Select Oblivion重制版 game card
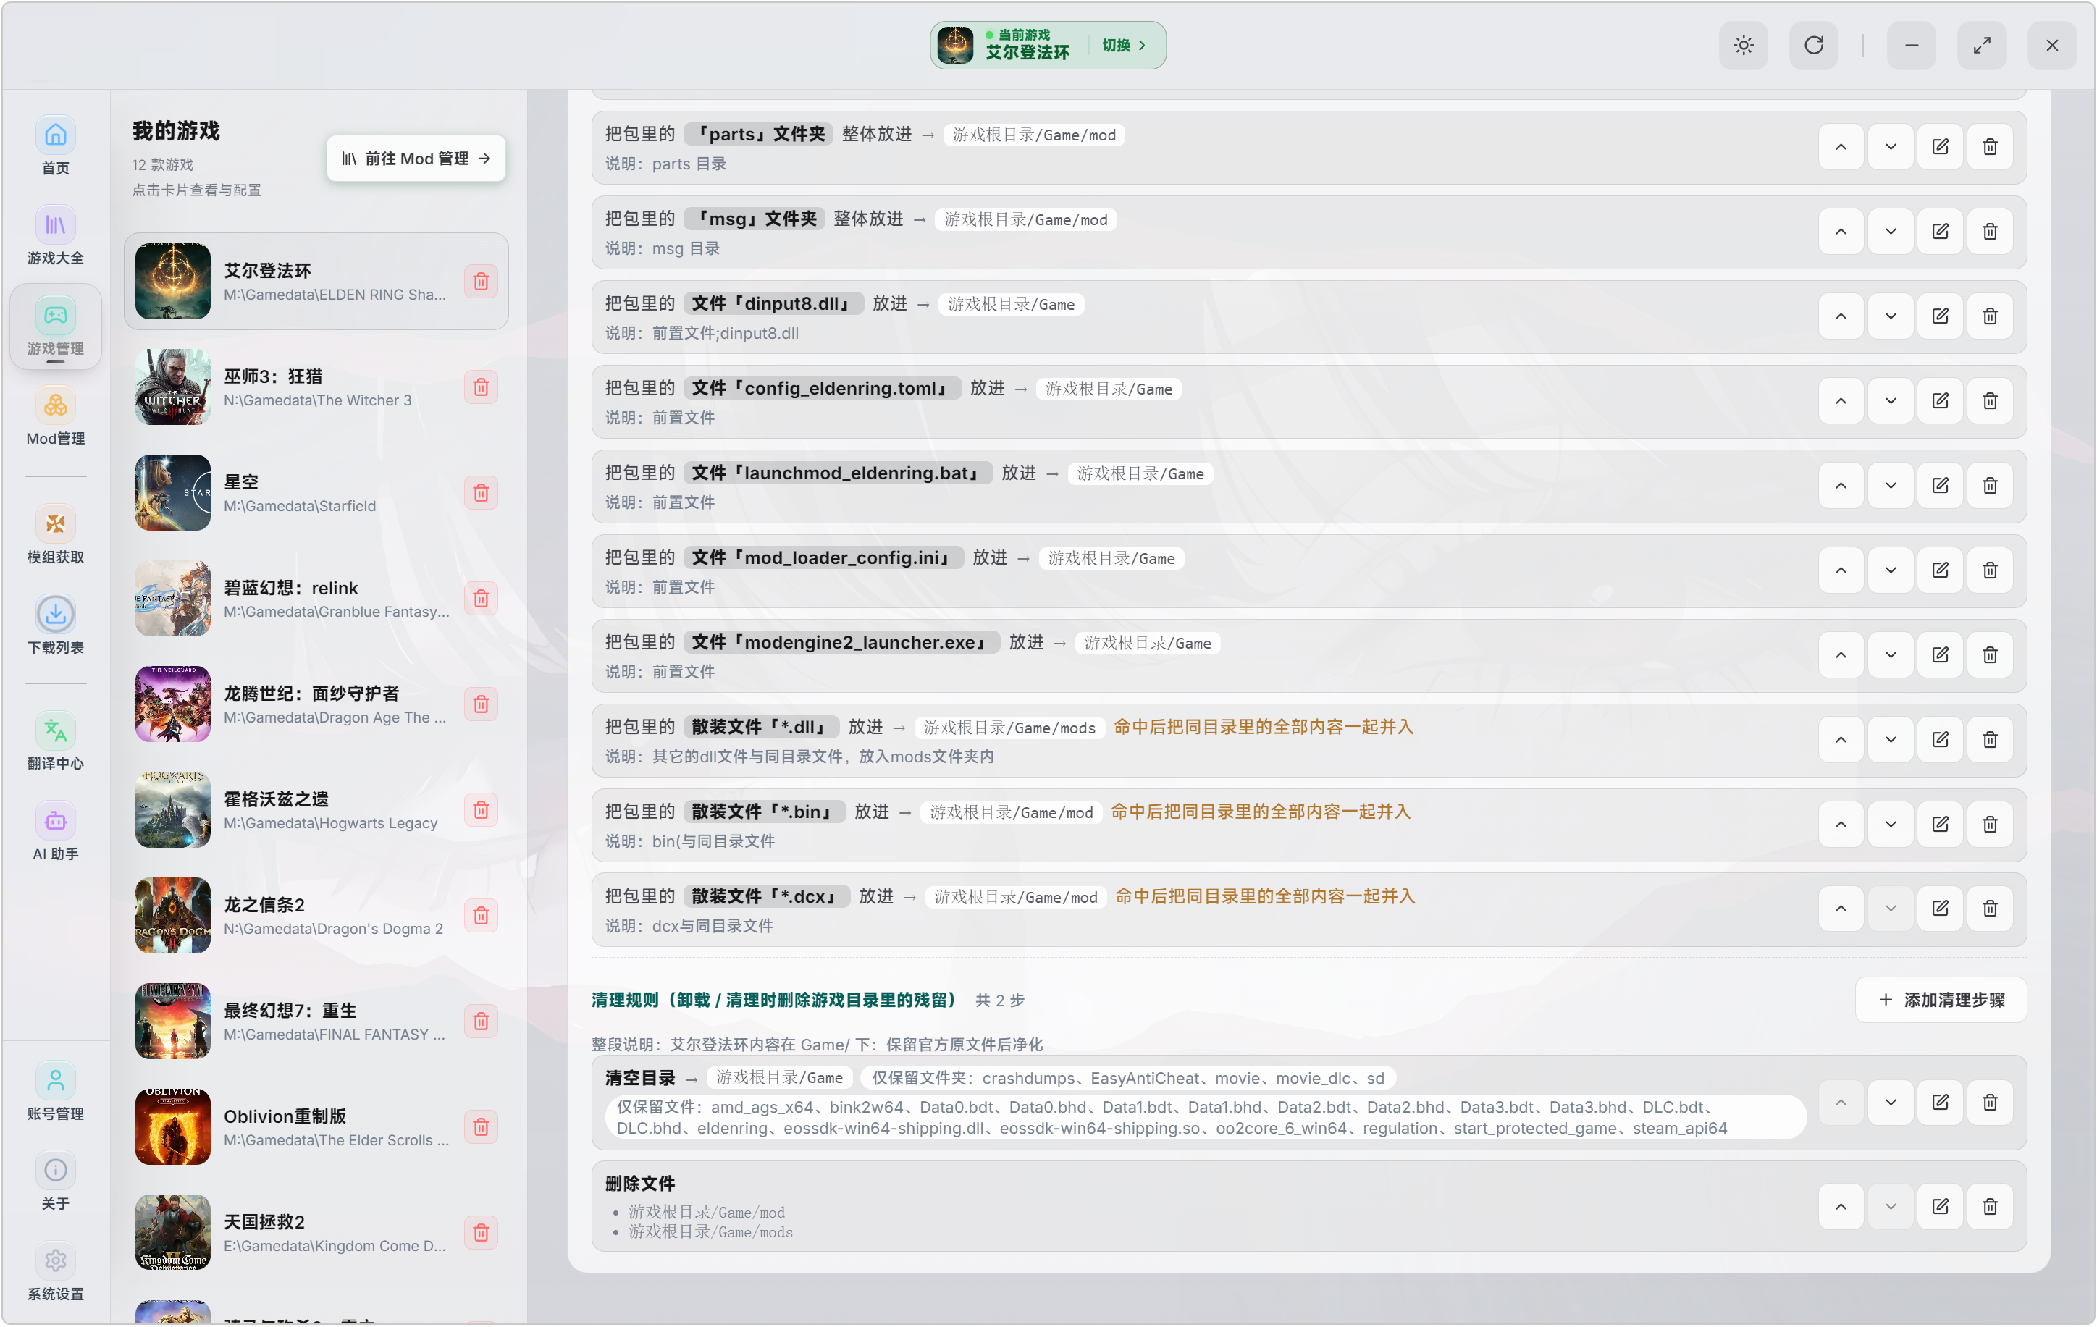 (316, 1126)
